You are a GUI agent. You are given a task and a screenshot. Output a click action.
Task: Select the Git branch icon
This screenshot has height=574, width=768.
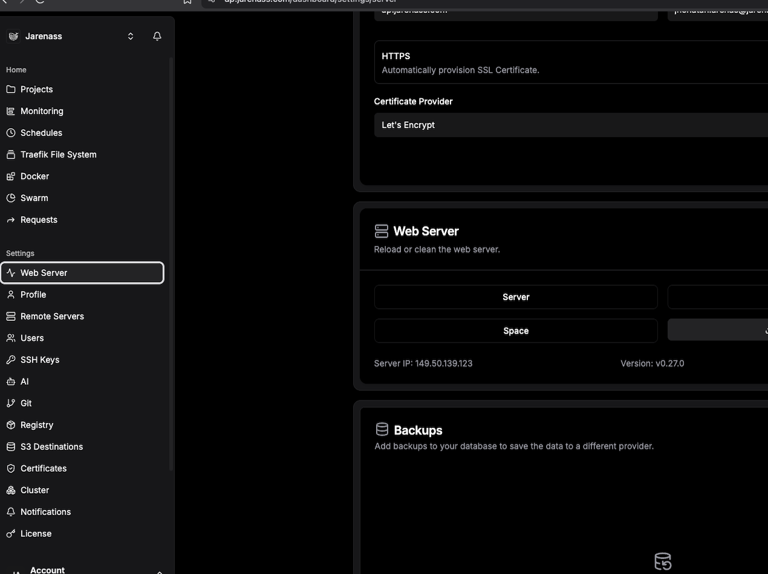point(11,404)
